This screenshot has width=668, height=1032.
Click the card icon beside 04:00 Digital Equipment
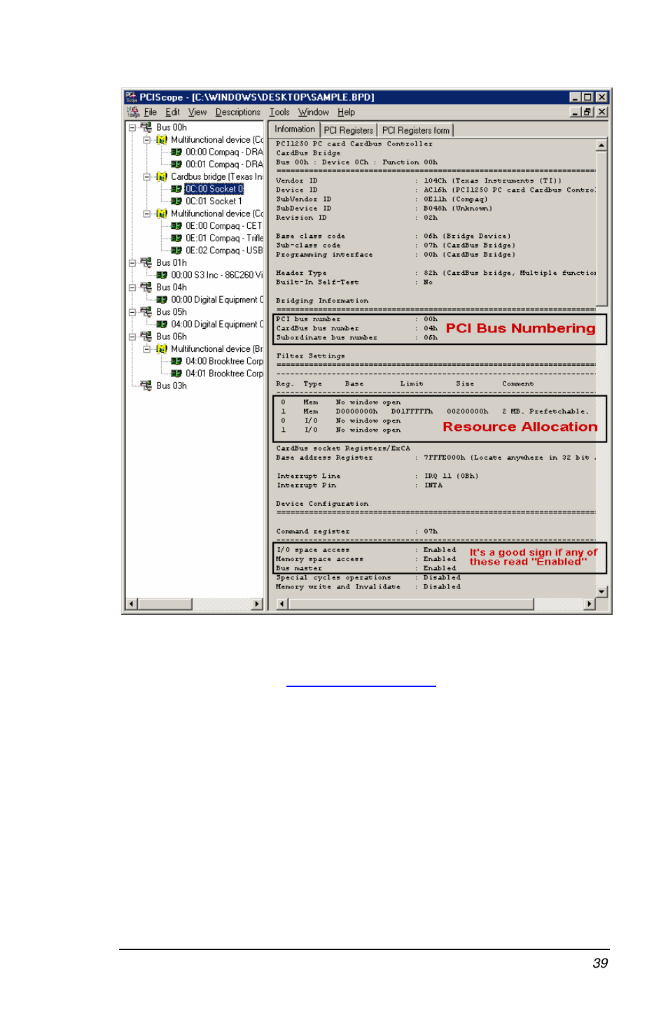click(162, 324)
